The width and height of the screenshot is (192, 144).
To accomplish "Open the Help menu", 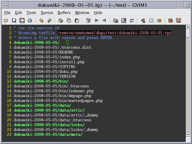I will 98,13.
